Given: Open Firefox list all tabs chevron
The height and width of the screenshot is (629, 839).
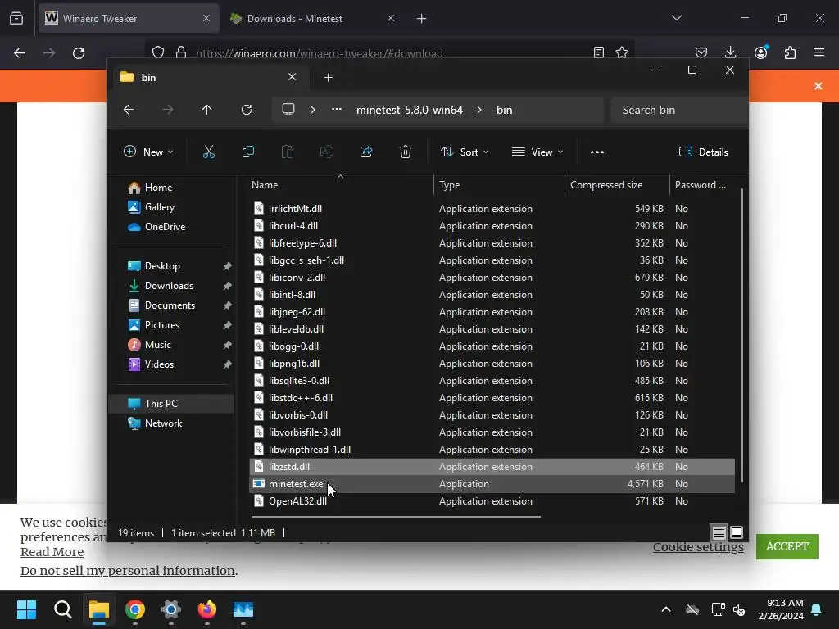Looking at the screenshot, I should tap(676, 18).
